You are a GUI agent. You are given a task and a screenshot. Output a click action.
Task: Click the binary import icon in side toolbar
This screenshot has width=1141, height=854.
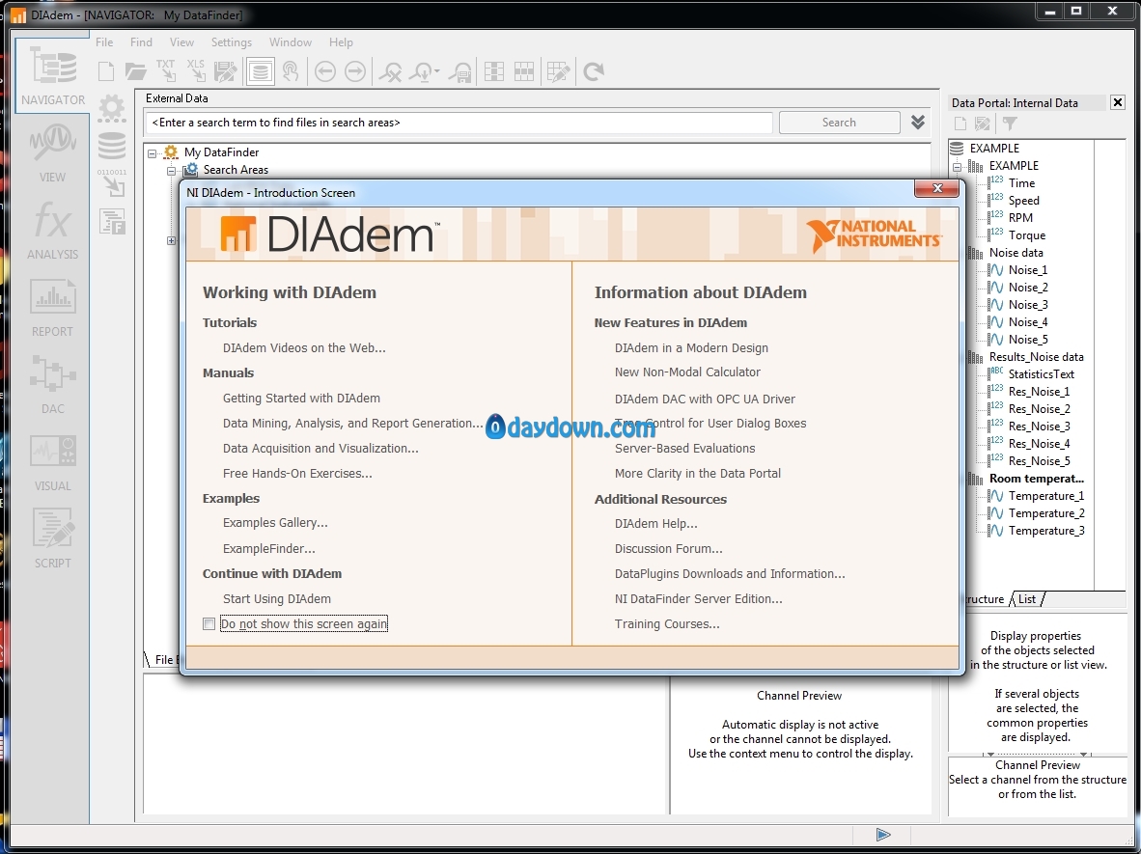coord(112,183)
